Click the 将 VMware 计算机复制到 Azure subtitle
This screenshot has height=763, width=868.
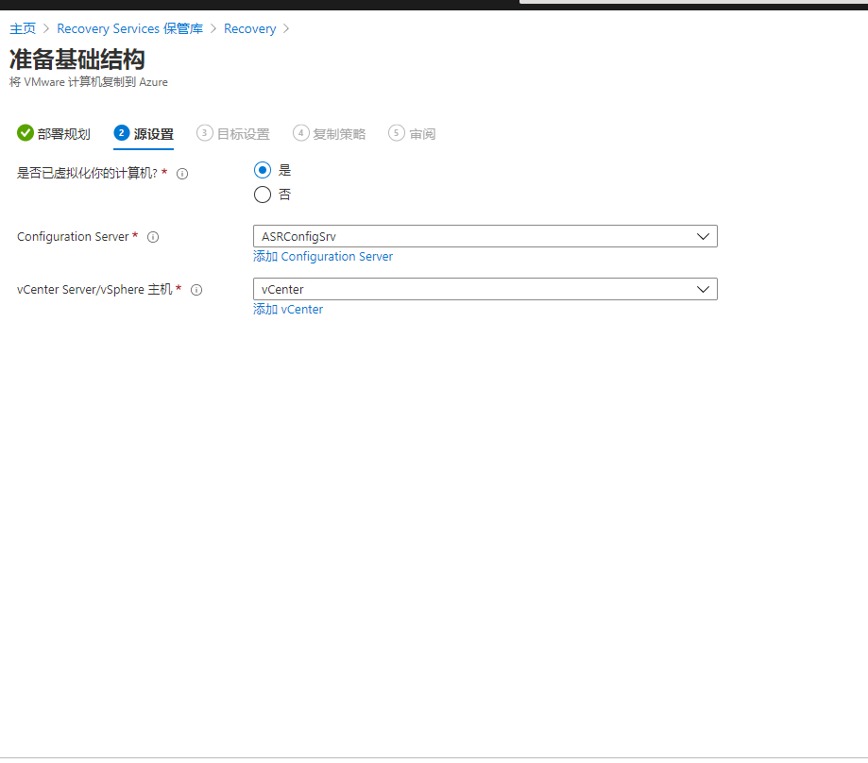click(x=89, y=82)
